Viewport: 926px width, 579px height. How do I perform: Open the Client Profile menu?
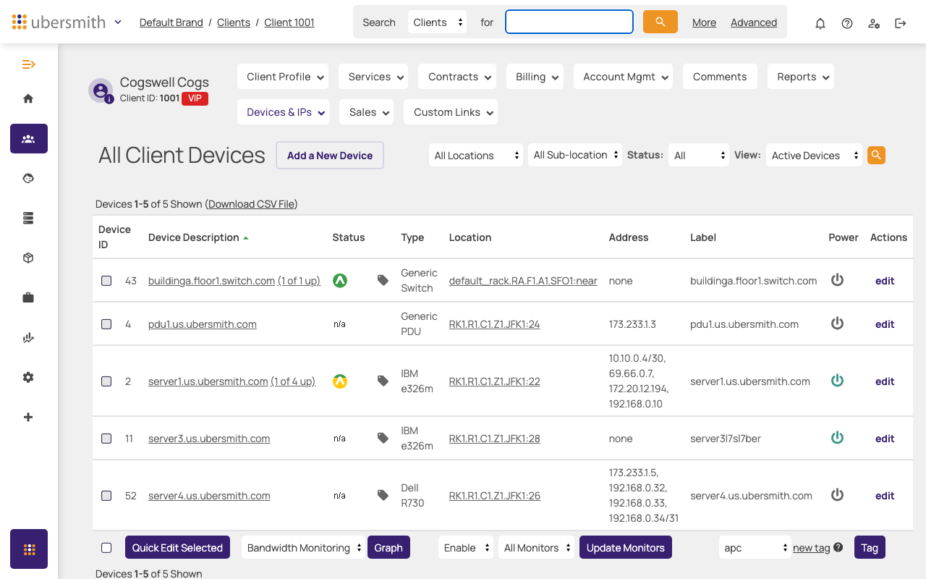(283, 77)
